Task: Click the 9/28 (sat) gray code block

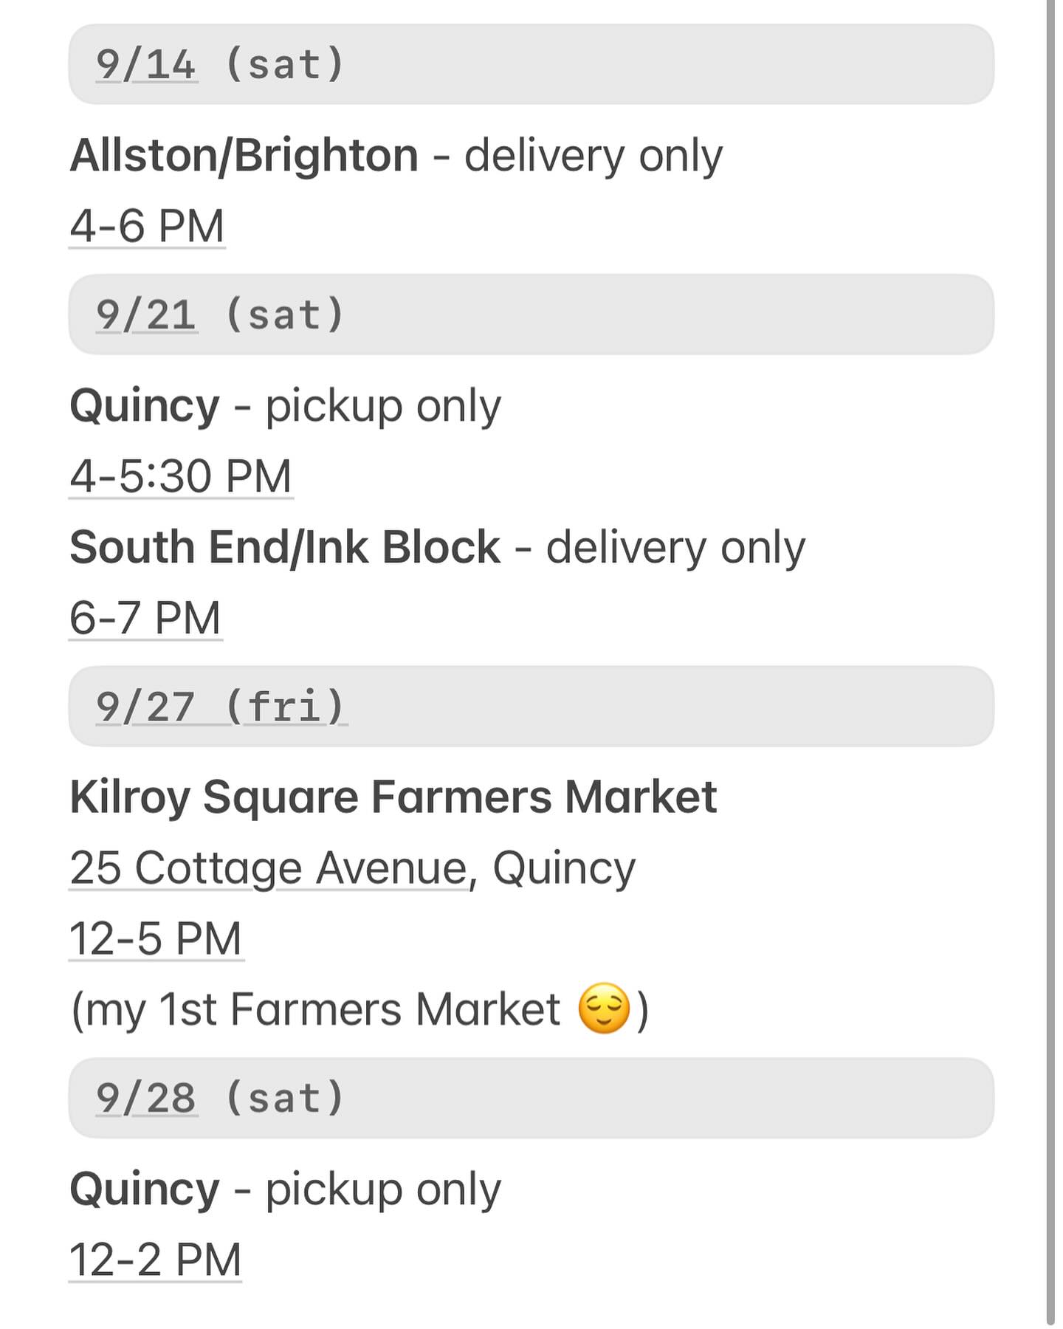Action: (531, 1098)
